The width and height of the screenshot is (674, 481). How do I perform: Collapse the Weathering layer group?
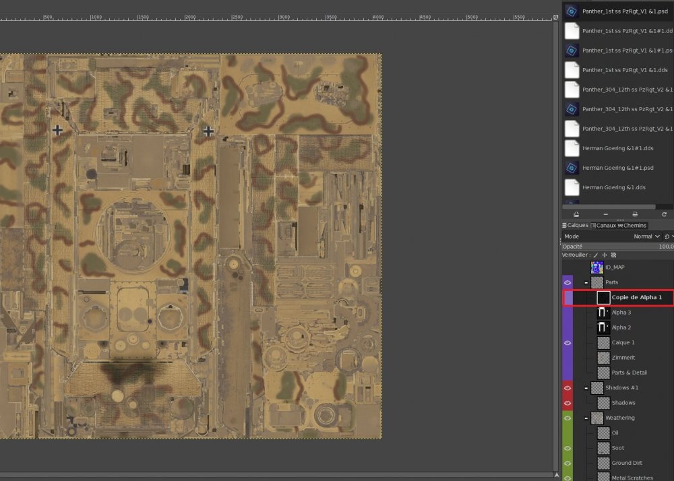[x=586, y=418]
